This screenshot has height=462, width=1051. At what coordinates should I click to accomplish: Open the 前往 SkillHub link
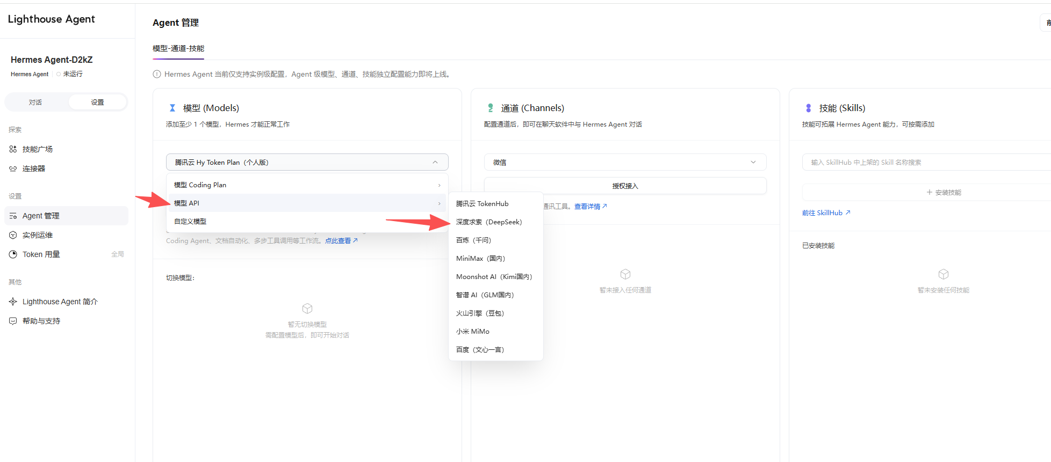pos(826,213)
